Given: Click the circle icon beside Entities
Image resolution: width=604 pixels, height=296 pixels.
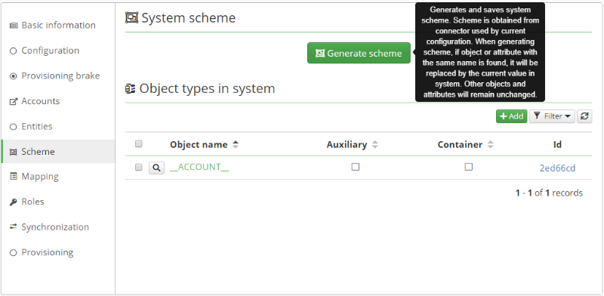Looking at the screenshot, I should click(x=14, y=126).
